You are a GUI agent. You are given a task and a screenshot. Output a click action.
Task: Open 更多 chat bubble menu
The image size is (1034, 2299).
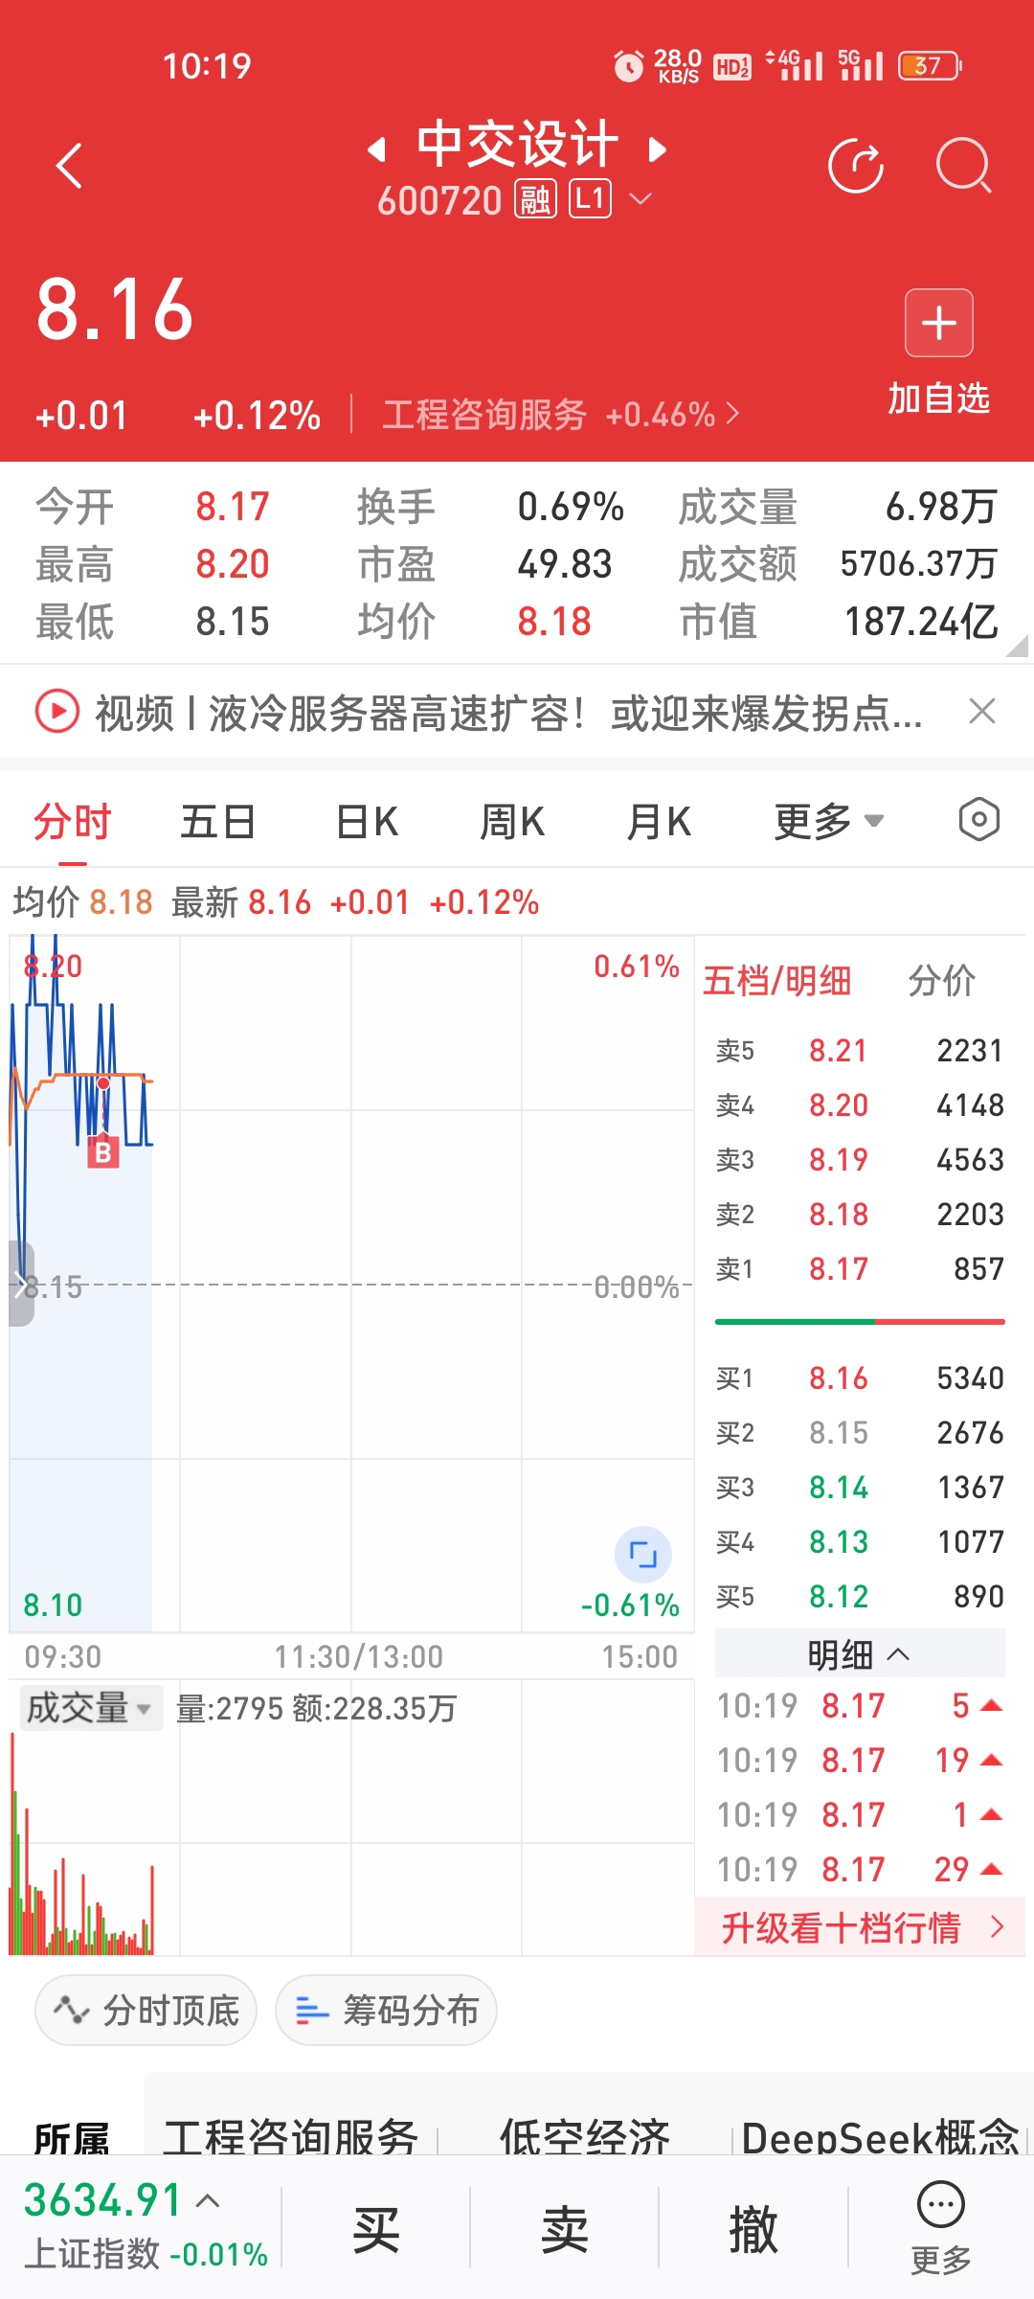point(941,2228)
